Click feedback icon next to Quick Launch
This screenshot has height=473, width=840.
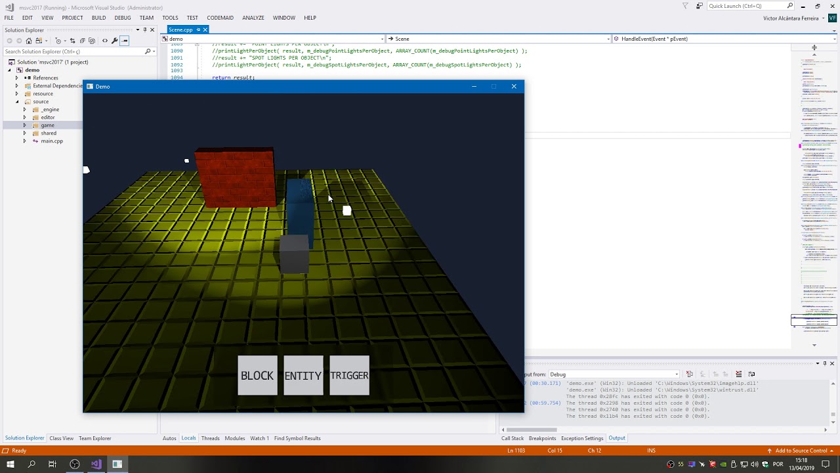[700, 6]
